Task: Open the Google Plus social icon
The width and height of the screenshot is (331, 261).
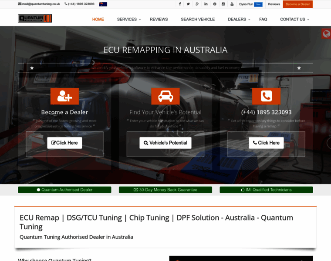Action: 197,4
